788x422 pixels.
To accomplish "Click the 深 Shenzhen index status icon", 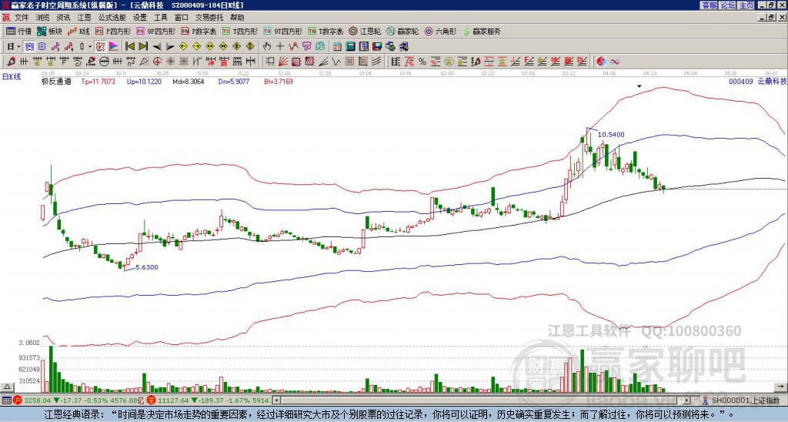I will pos(152,400).
